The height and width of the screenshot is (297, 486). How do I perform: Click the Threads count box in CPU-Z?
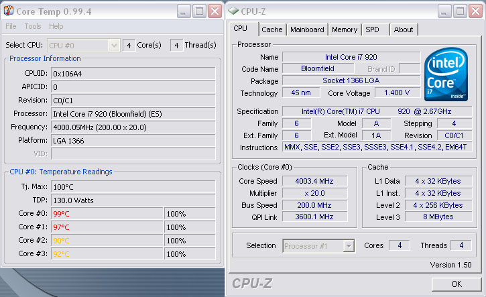[x=461, y=245]
